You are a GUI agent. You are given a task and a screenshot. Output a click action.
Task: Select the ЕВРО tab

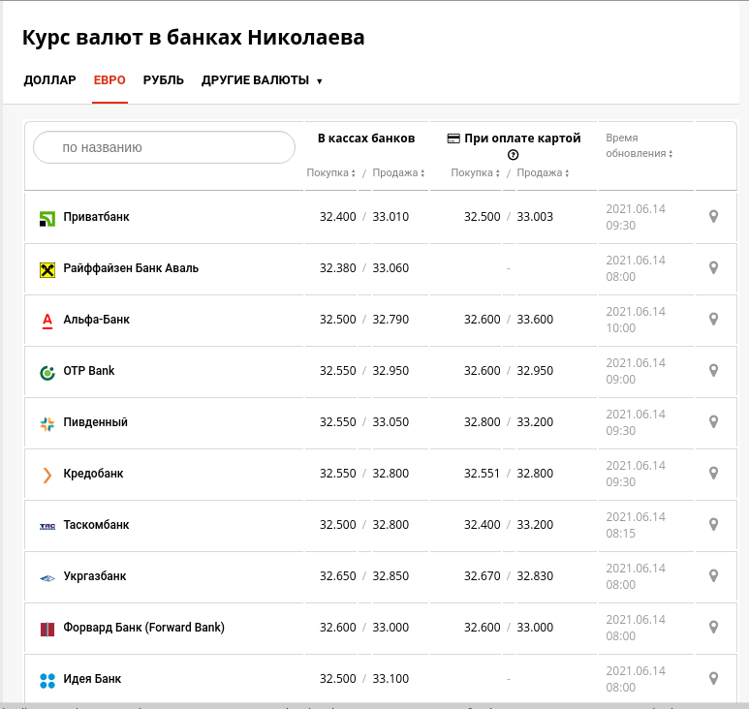[109, 80]
